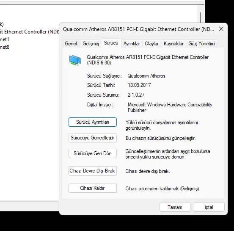Select the Sürücü tab
This screenshot has width=234, height=231.
click(111, 43)
